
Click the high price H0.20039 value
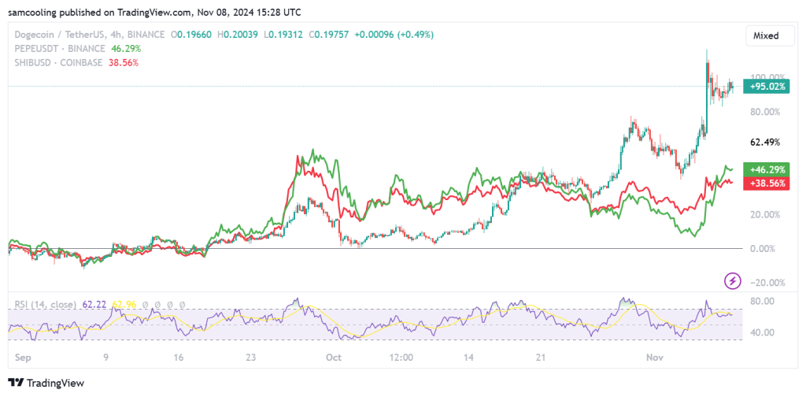pyautogui.click(x=239, y=35)
